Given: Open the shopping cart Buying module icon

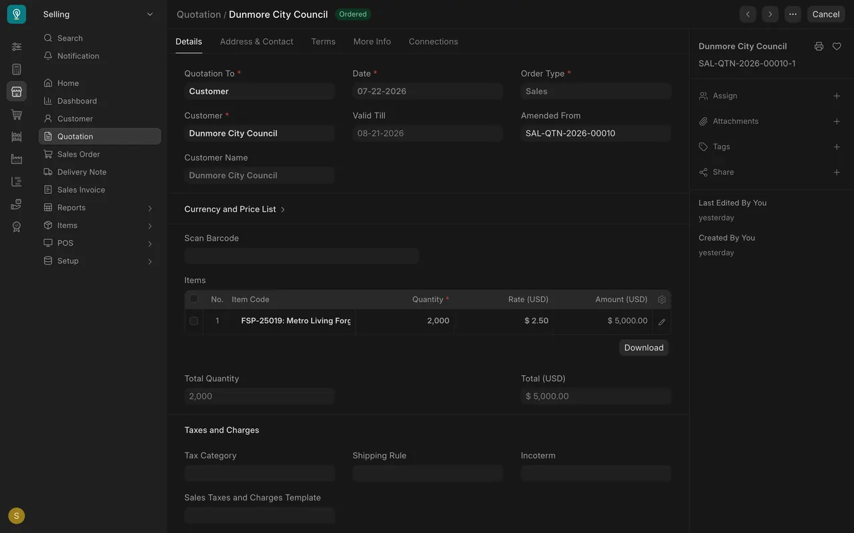Looking at the screenshot, I should (17, 115).
